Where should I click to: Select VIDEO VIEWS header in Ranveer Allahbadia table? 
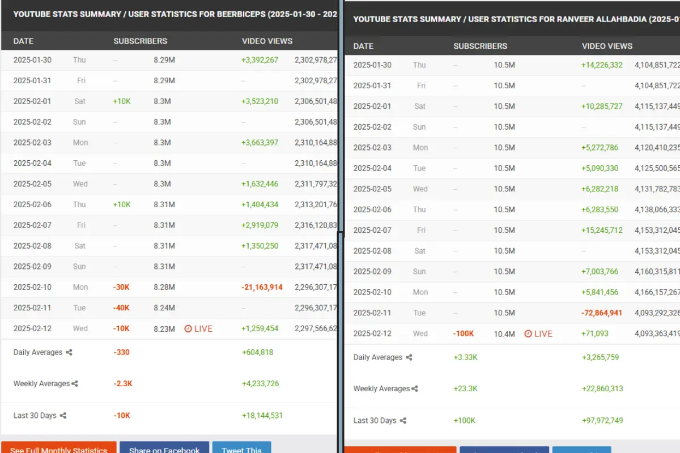point(607,46)
